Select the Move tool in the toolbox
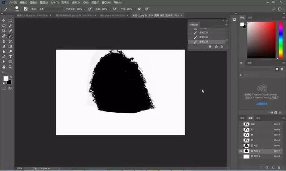286x171 pixels. pyautogui.click(x=4, y=20)
